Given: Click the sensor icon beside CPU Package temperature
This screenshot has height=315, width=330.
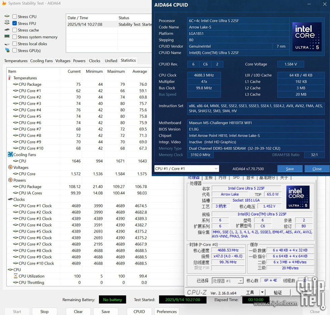Looking at the screenshot, I should click(x=15, y=84).
